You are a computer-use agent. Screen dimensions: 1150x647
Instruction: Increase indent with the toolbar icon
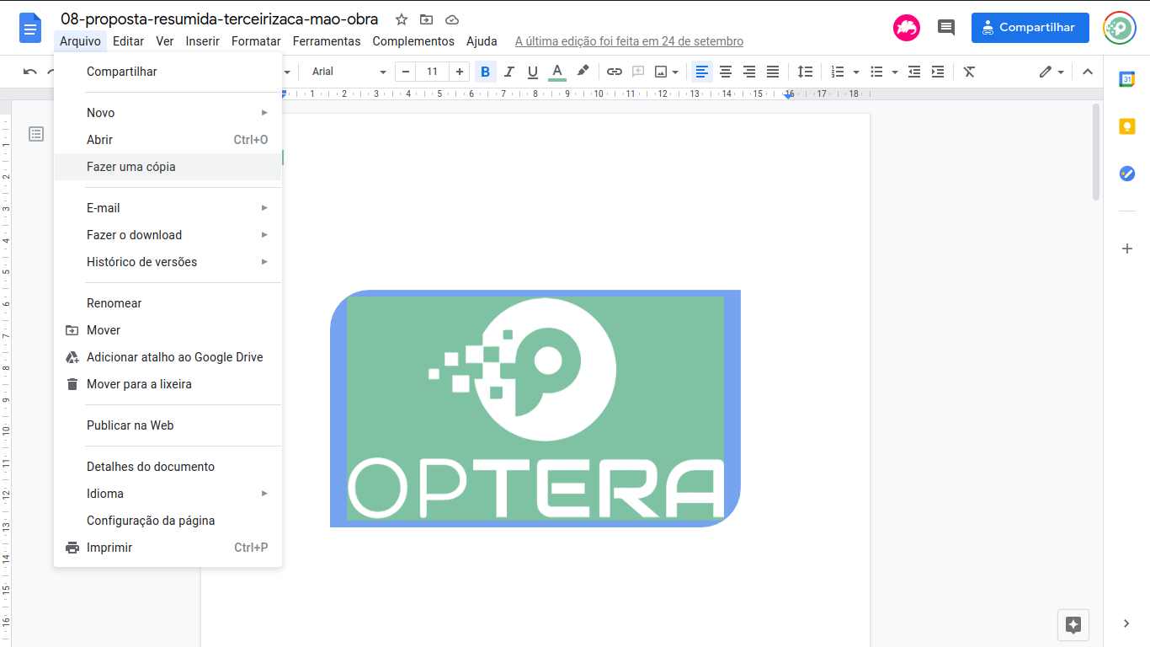pos(938,72)
